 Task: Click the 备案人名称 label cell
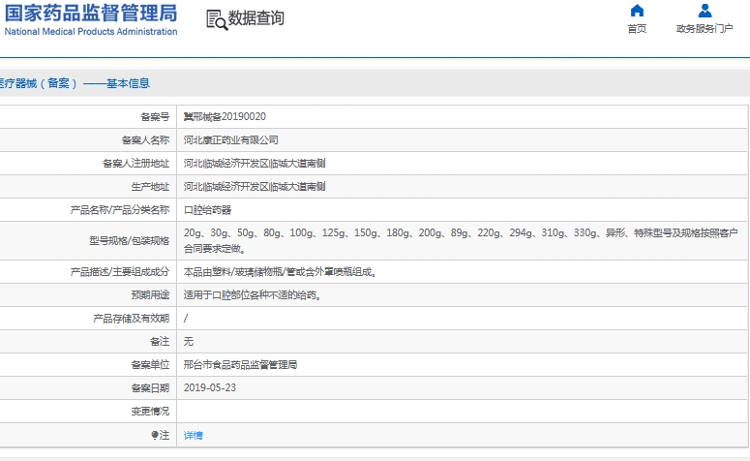click(x=88, y=140)
